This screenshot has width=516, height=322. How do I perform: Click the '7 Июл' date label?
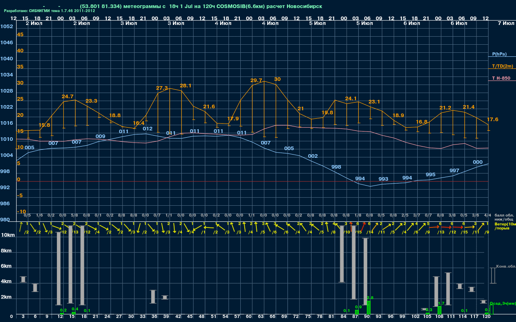click(x=505, y=23)
